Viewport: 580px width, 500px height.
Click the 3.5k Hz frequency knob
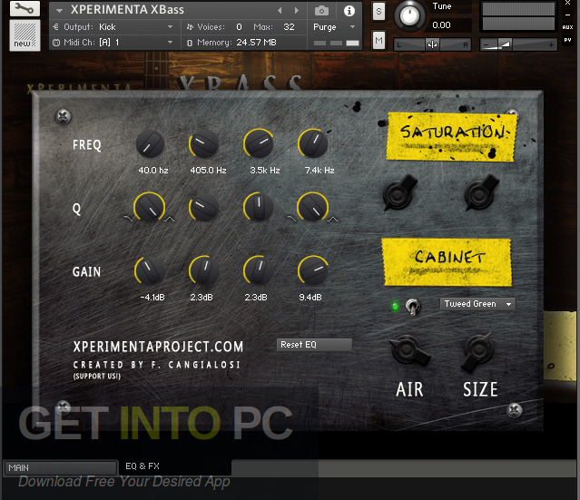tap(259, 143)
